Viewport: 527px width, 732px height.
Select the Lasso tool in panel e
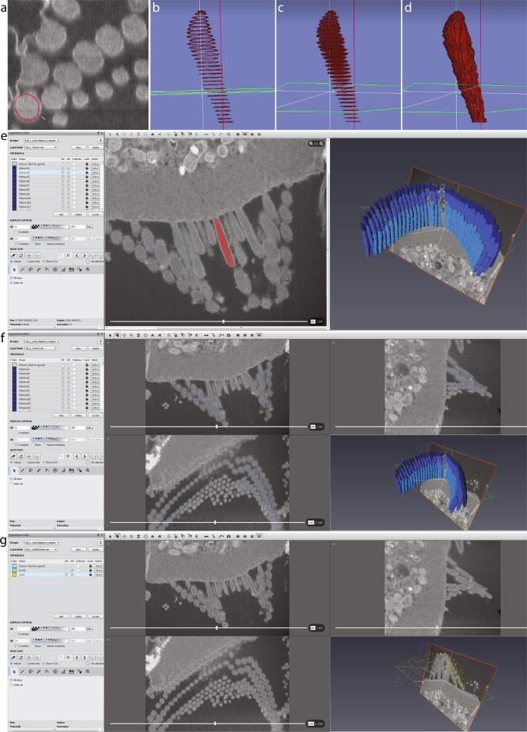[32, 268]
